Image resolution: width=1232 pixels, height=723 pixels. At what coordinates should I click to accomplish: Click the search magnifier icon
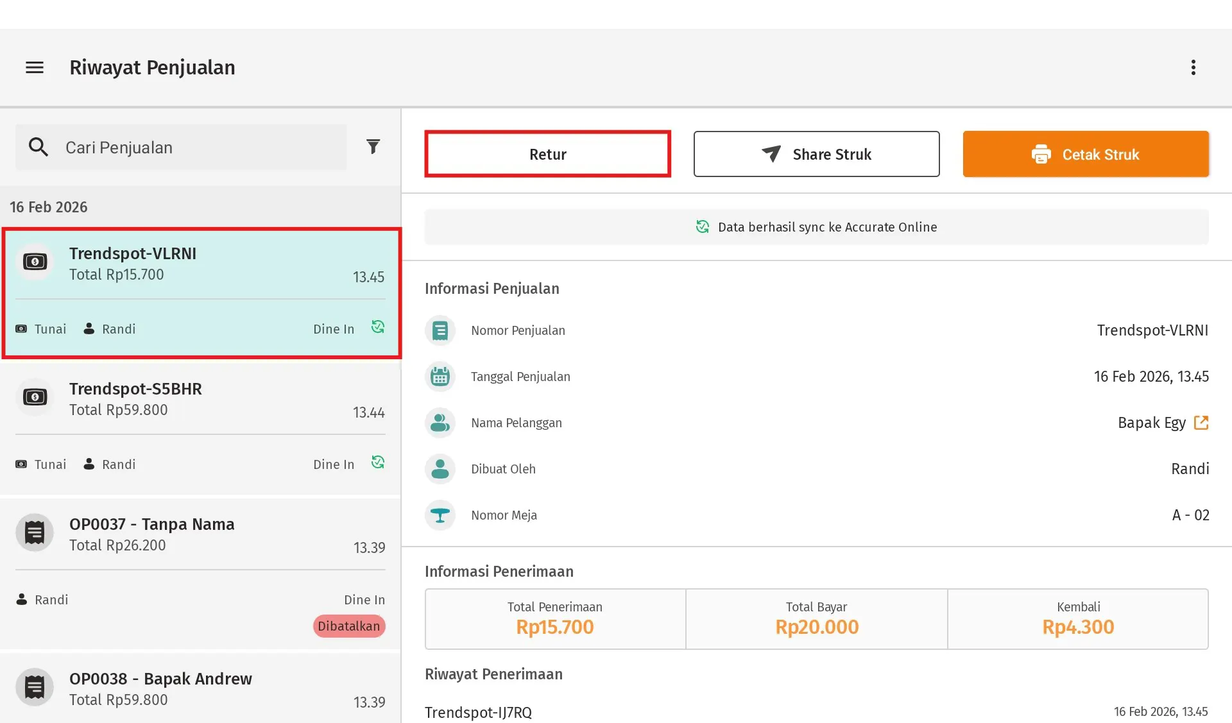(38, 147)
